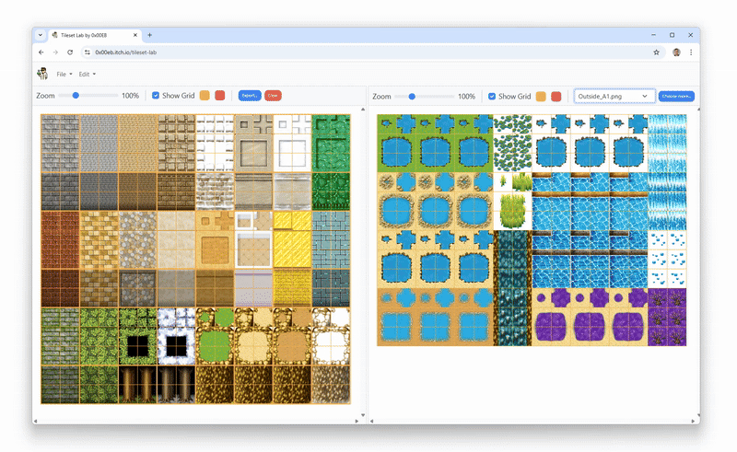Open the Outside_A1.png tileset dropdown

tap(614, 97)
